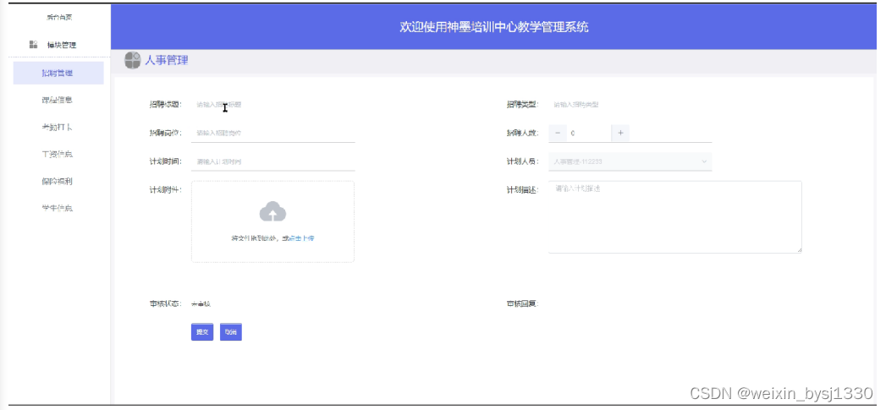Focus the 招聘标题 input field
The height and width of the screenshot is (410, 886).
click(273, 105)
